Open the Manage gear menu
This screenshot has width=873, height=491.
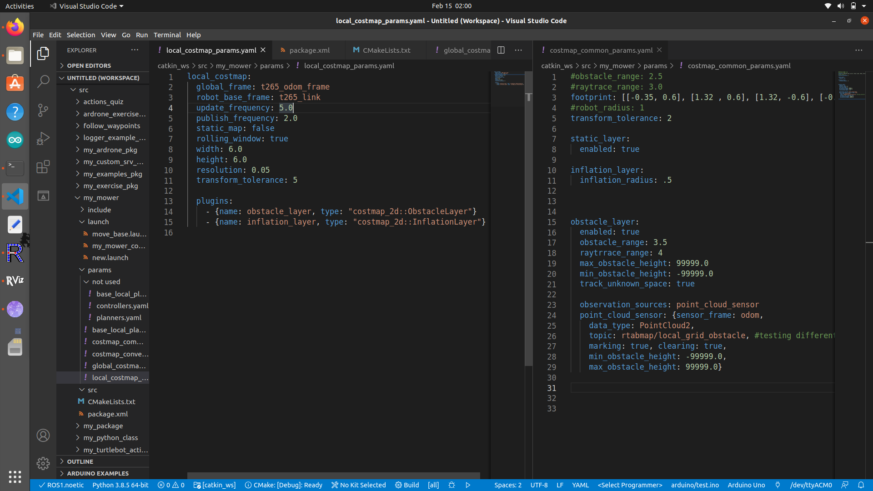pyautogui.click(x=43, y=463)
